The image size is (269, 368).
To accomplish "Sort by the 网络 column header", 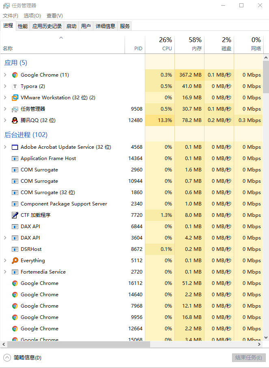I will 249,45.
